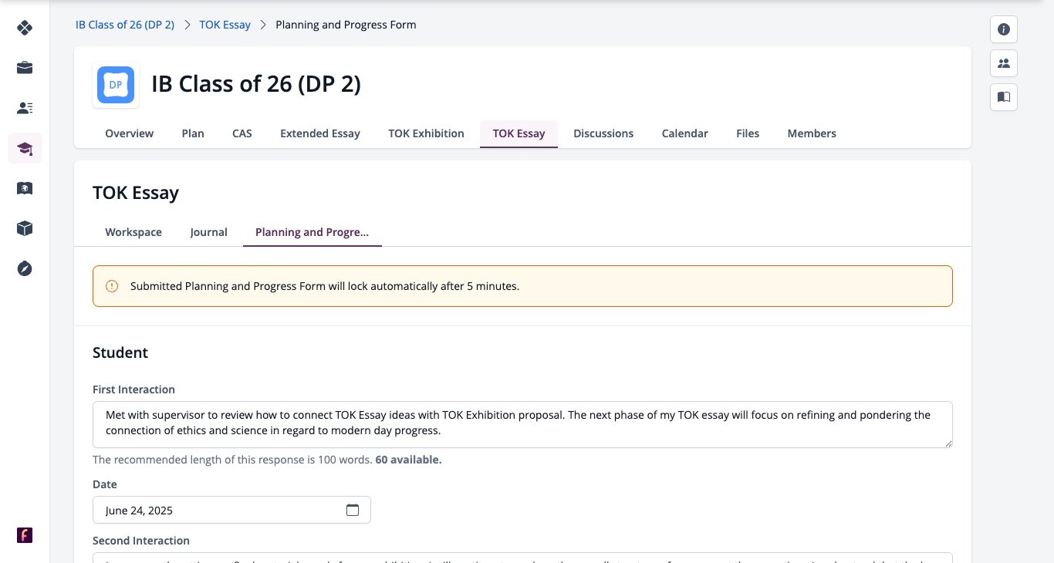Follow the TOK Essay breadcrumb link
Screen dimensions: 1054x563
[225, 25]
